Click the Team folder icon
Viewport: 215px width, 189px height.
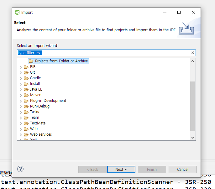[x=26, y=118]
